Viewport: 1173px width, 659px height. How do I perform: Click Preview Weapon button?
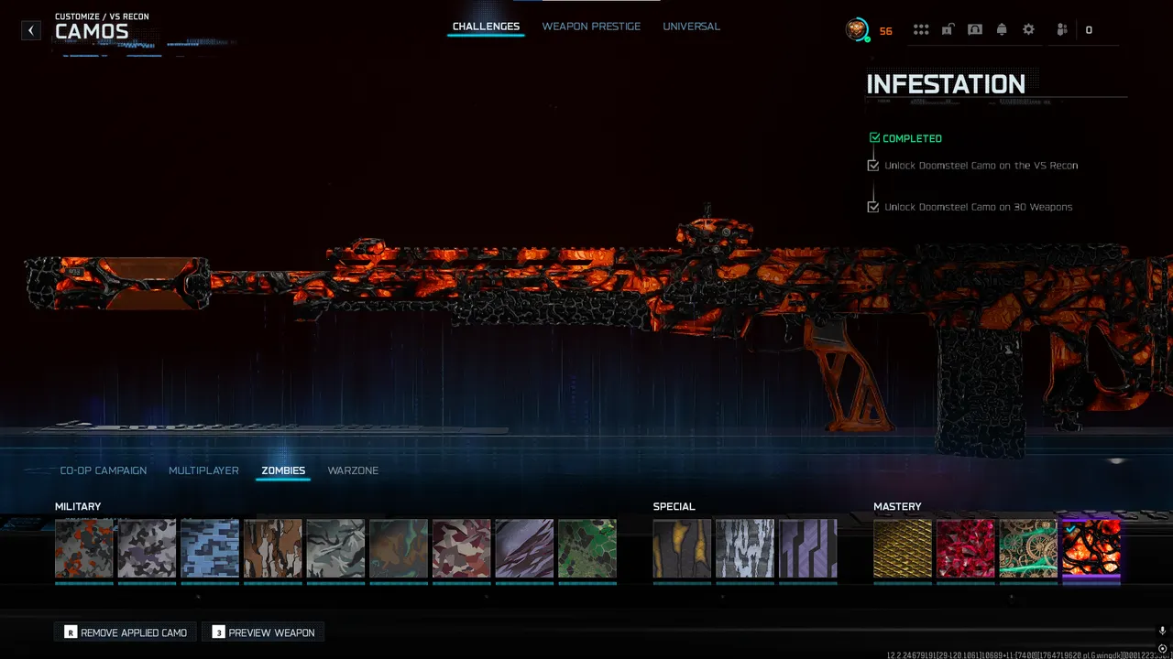point(264,632)
